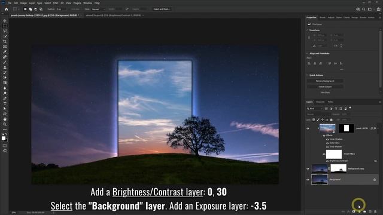
Task: Click the Delete layer trash icon
Action: pyautogui.click(x=375, y=211)
